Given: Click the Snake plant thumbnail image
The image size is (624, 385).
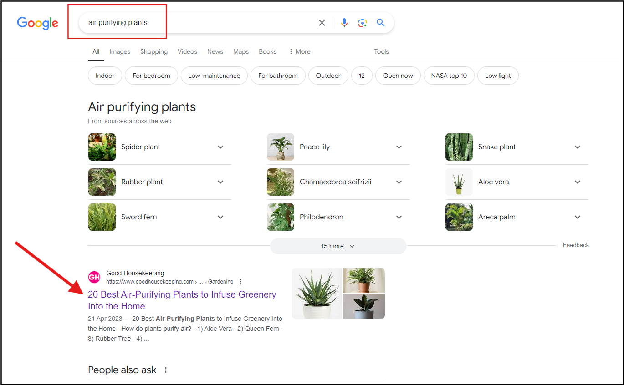Looking at the screenshot, I should pyautogui.click(x=459, y=147).
